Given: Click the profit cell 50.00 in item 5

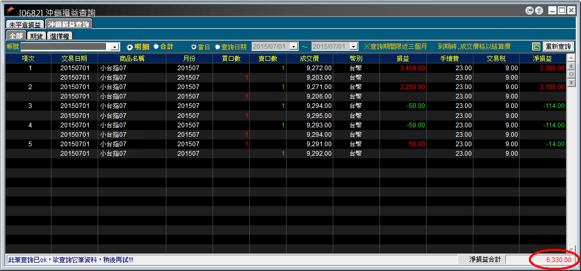Looking at the screenshot, I should (x=403, y=144).
